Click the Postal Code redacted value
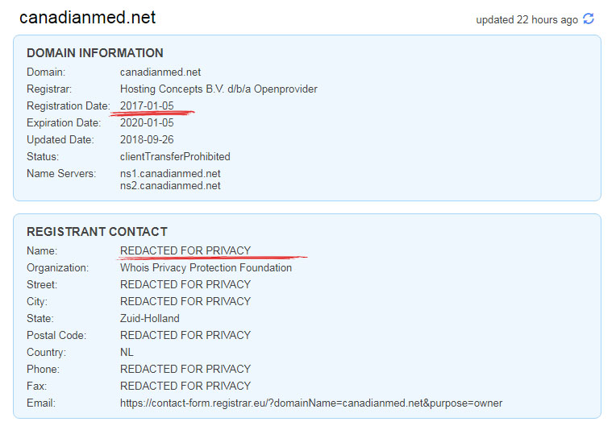 (185, 335)
